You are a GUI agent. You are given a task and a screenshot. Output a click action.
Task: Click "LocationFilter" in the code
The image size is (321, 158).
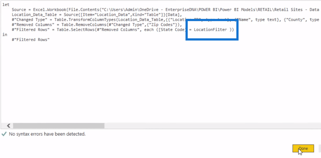(x=210, y=30)
